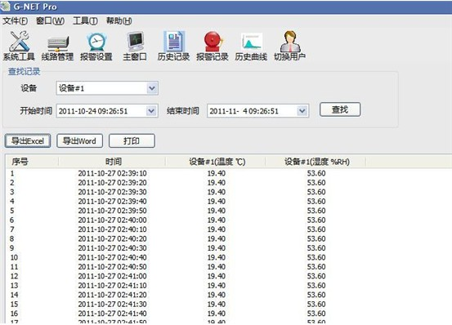Click the 导出Excel export button

coord(28,140)
